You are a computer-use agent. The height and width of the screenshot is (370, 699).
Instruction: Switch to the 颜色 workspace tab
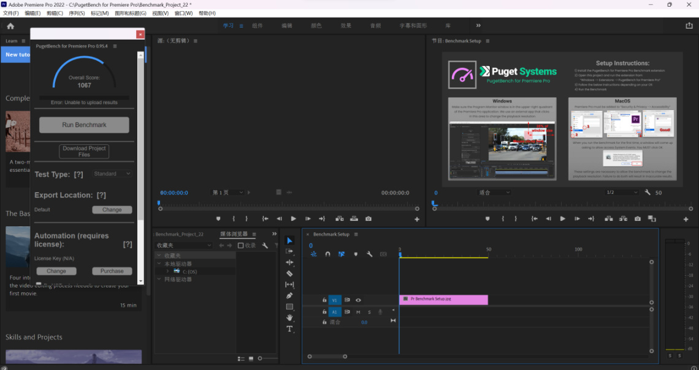(316, 26)
